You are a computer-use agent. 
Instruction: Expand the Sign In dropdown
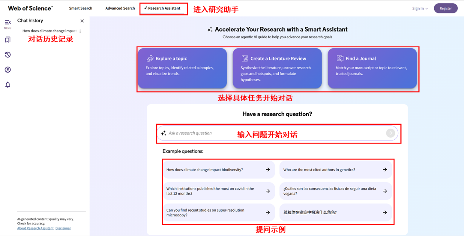point(420,8)
